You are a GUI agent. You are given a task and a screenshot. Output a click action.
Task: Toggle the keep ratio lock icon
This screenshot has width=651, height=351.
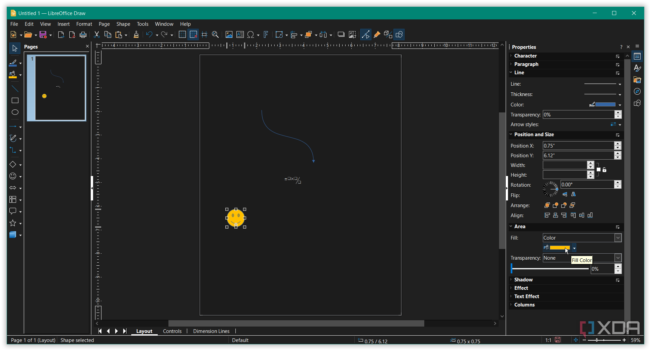point(604,170)
